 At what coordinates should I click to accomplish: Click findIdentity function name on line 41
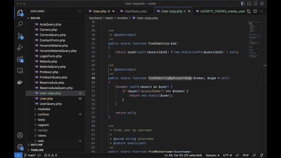159,43
